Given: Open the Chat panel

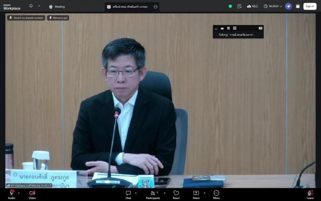Looking at the screenshot, I should pyautogui.click(x=128, y=195).
